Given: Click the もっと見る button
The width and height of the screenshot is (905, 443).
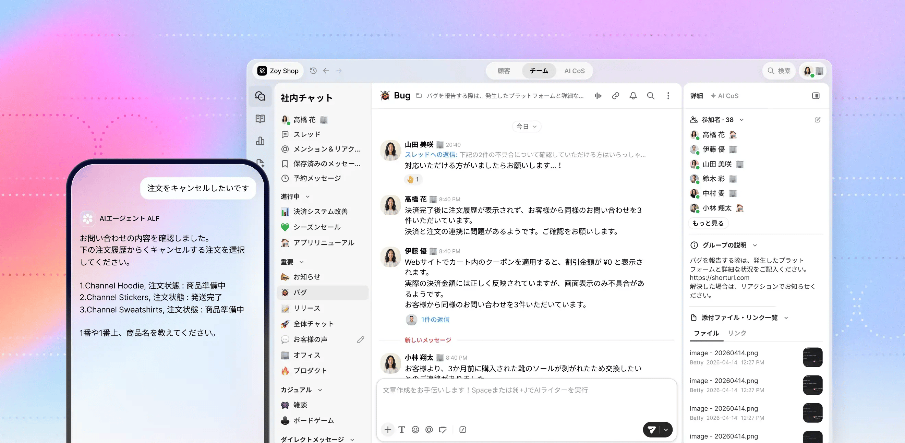Looking at the screenshot, I should pyautogui.click(x=708, y=223).
